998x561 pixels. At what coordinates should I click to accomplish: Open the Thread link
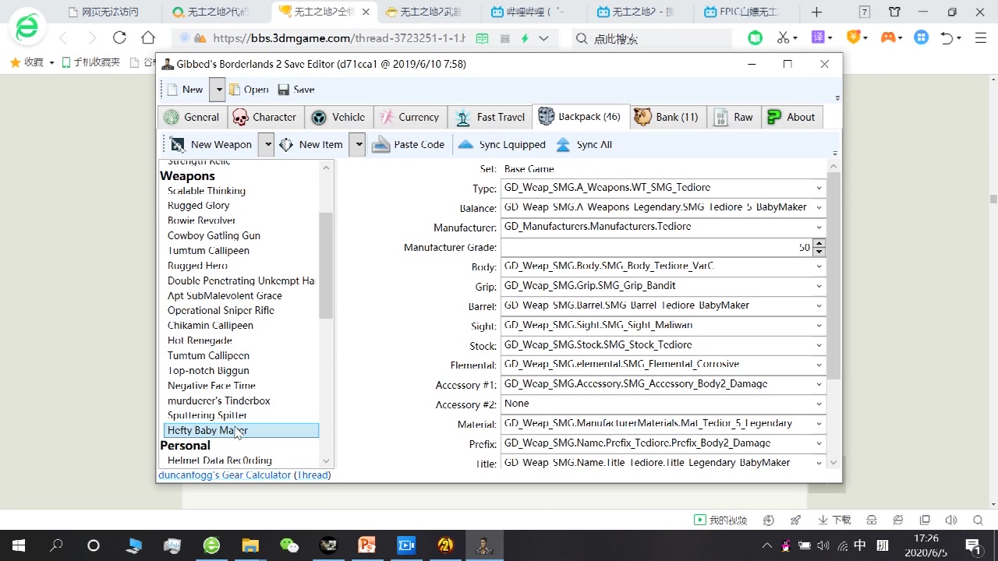pyautogui.click(x=313, y=475)
